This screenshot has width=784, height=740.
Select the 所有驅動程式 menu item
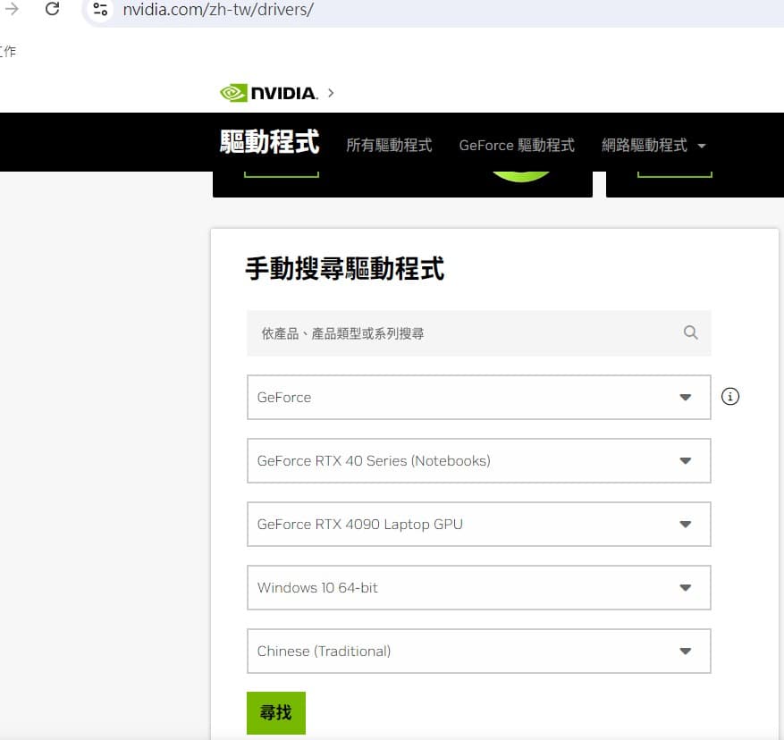(x=391, y=145)
